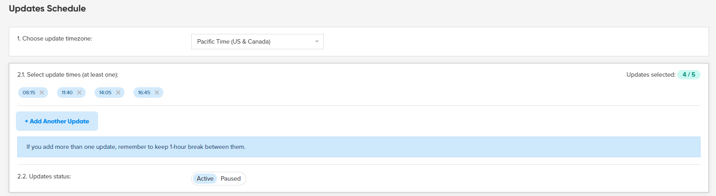Click the 4 / 5 updates selected badge
The width and height of the screenshot is (716, 196).
point(689,74)
